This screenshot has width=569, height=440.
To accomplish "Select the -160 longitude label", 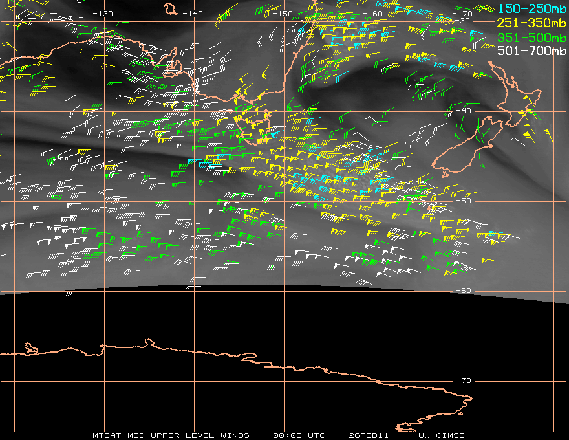I will [x=373, y=14].
